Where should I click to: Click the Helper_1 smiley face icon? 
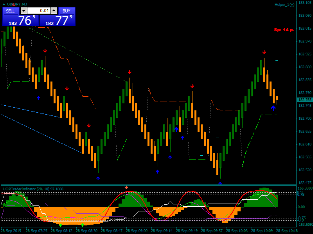tap(292, 5)
